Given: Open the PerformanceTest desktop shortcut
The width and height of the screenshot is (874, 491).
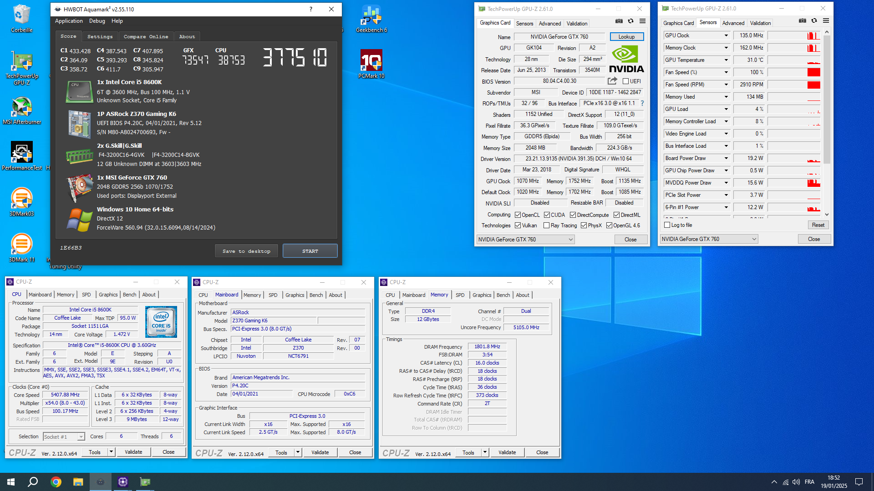Looking at the screenshot, I should pos(22,156).
